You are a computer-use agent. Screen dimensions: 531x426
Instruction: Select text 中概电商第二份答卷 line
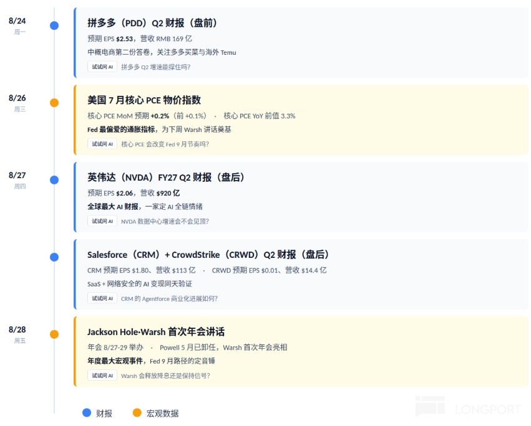pyautogui.click(x=162, y=52)
